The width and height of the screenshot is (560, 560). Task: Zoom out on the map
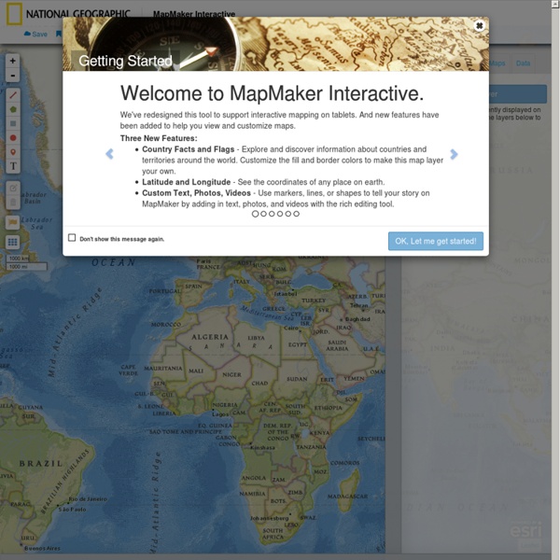[x=13, y=75]
